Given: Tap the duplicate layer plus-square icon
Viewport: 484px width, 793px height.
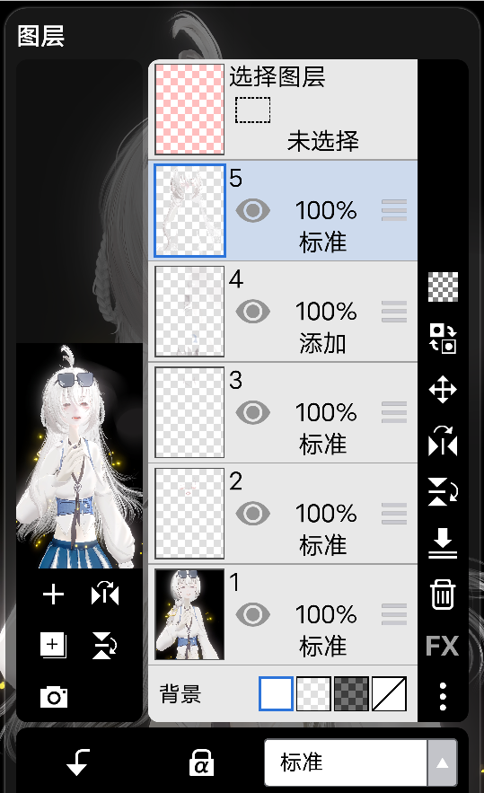Looking at the screenshot, I should pos(53,645).
